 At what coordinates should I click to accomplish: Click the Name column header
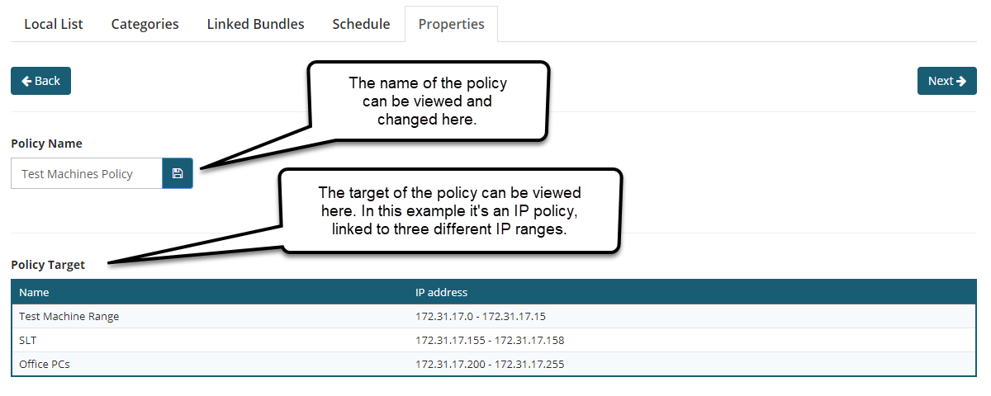coord(34,292)
